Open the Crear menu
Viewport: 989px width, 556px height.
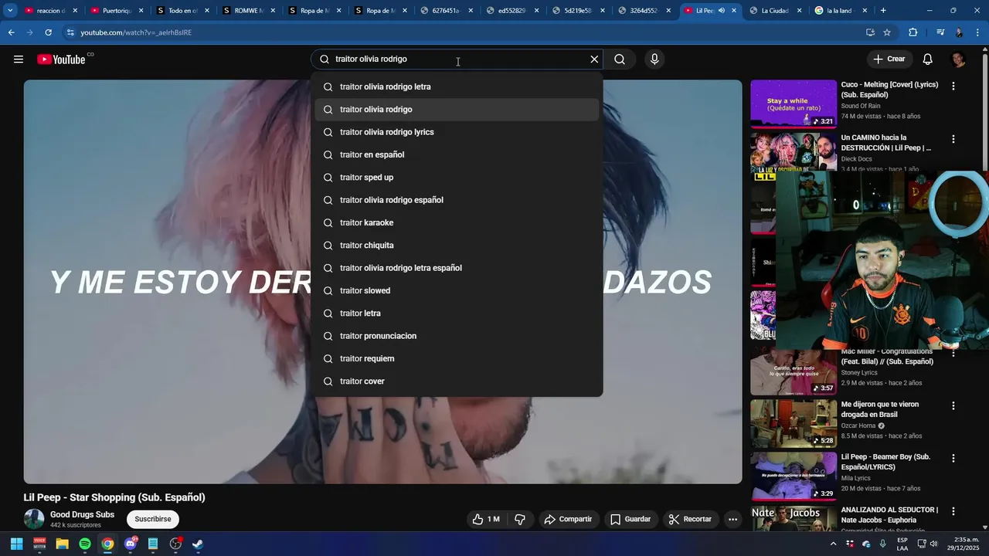889,59
